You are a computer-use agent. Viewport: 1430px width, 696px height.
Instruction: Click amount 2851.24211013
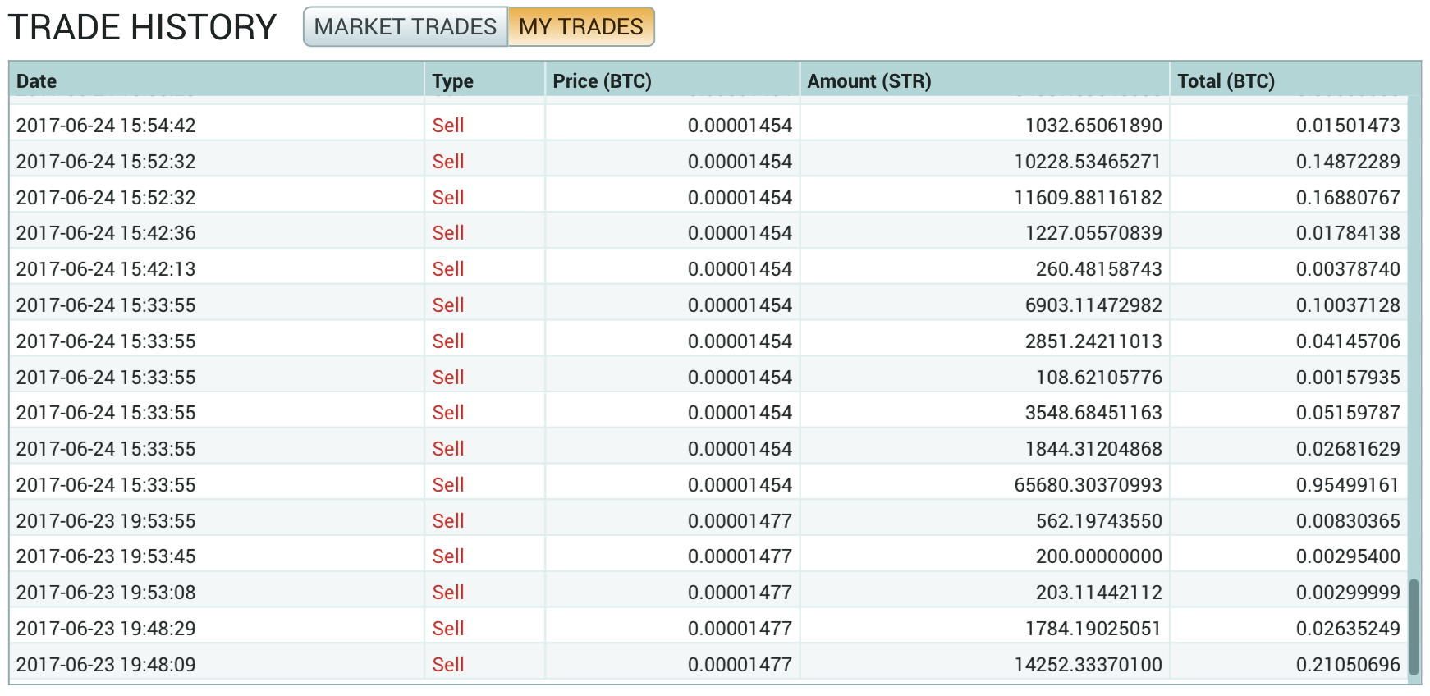coord(1093,341)
